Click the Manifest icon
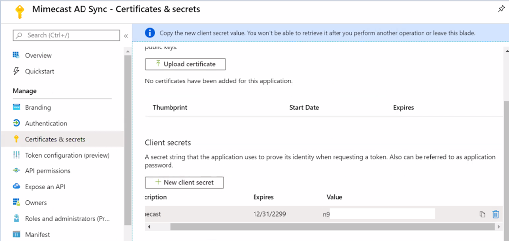Image resolution: width=509 pixels, height=241 pixels. [16, 234]
